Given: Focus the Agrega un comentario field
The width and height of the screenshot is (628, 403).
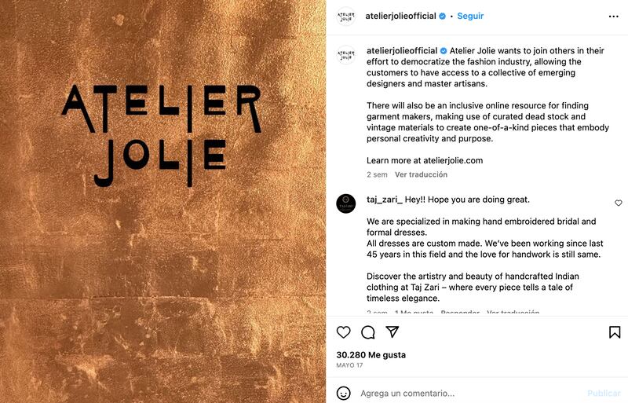Looking at the screenshot, I should (x=470, y=393).
